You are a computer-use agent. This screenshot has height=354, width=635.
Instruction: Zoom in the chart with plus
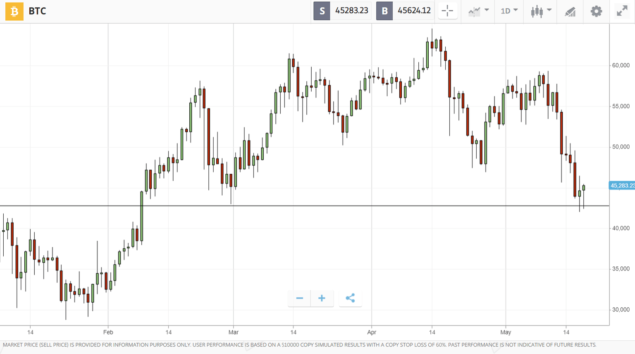tap(322, 298)
